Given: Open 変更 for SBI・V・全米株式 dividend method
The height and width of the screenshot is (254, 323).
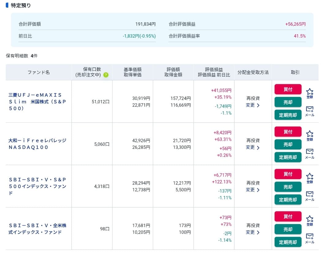Looking at the screenshot, I should tap(253, 232).
